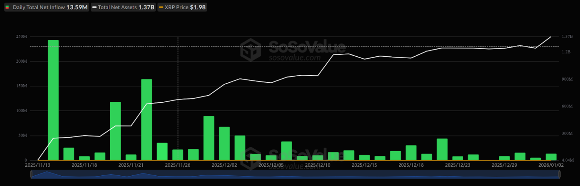Grab the right handle of range slider
Image resolution: width=580 pixels, height=186 pixels.
(560, 174)
